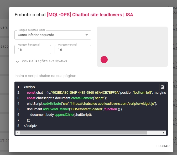Image resolution: width=177 pixels, height=155 pixels.
Task: Click the closing </script> tag line
Action: click(30, 126)
